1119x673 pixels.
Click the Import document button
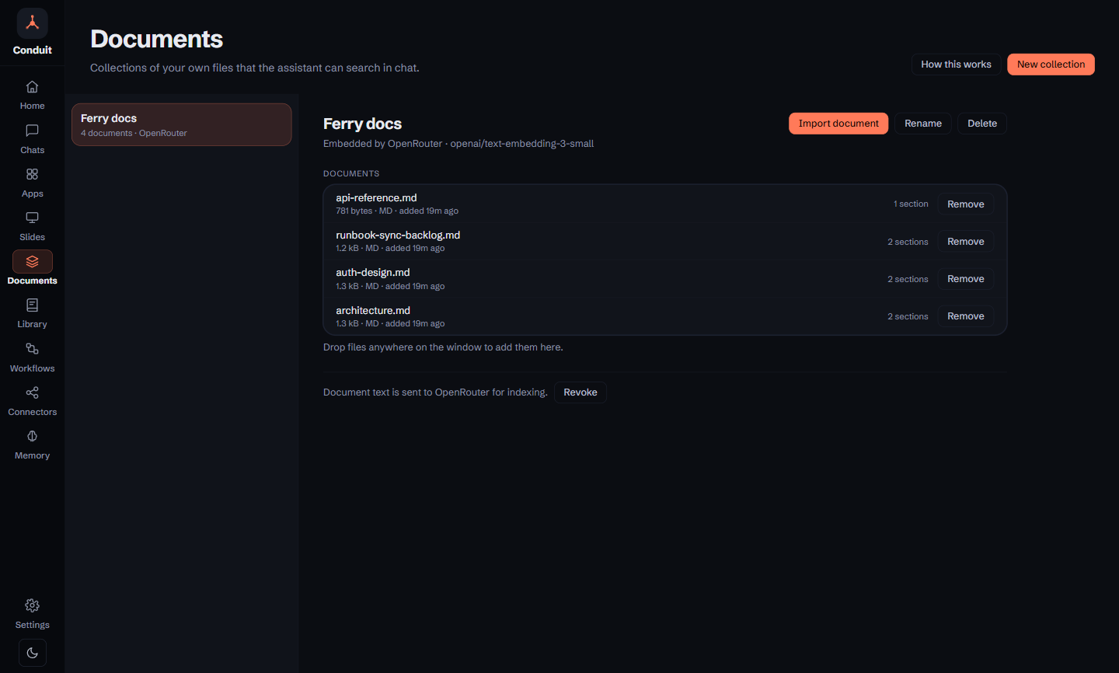tap(838, 124)
